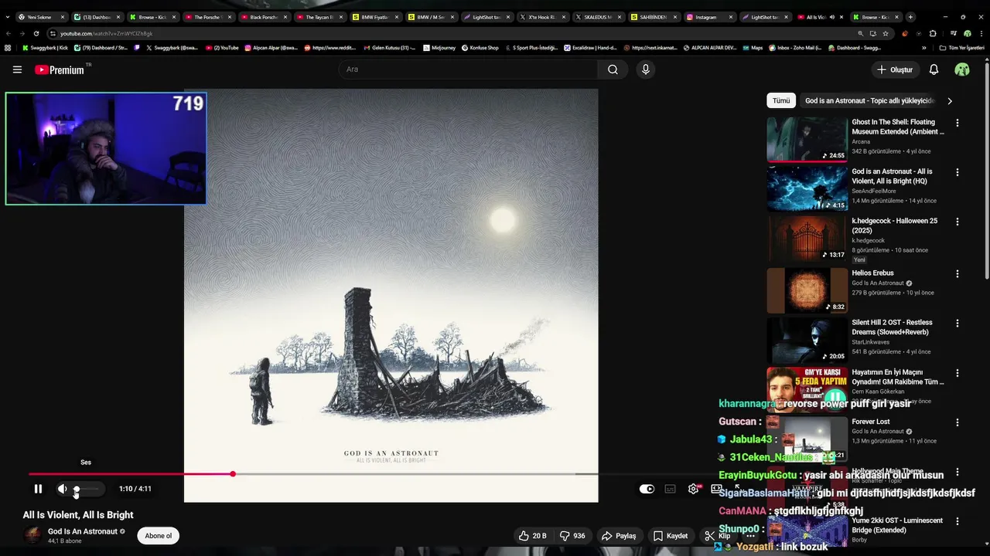Viewport: 990px width, 556px height.
Task: Subscribe with Abone ol button
Action: click(x=159, y=536)
